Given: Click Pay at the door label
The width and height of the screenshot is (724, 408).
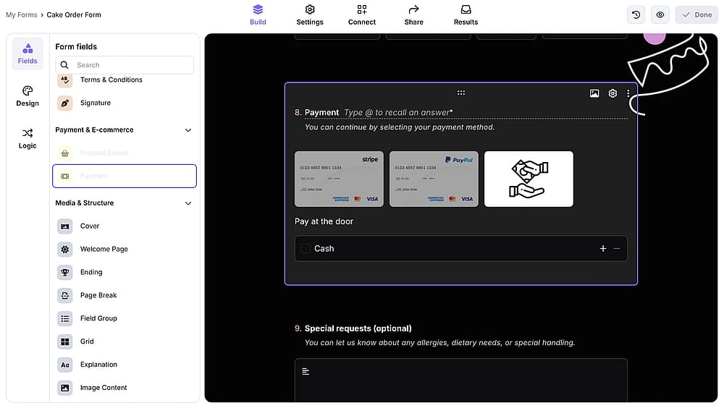Looking at the screenshot, I should [324, 221].
